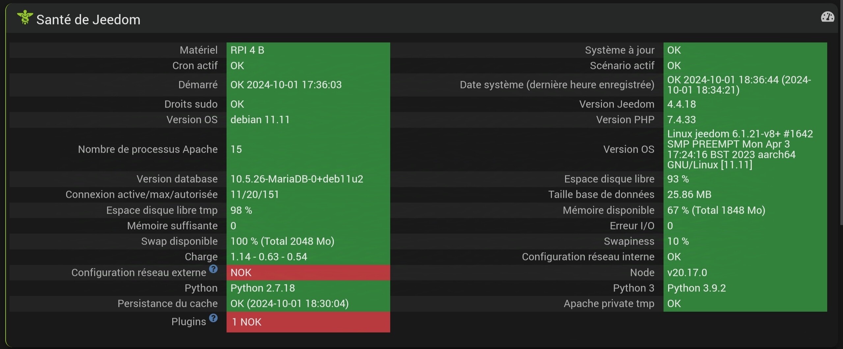This screenshot has height=349, width=843.
Task: Click the Swap disponible 100 % cell
Action: tap(282, 241)
